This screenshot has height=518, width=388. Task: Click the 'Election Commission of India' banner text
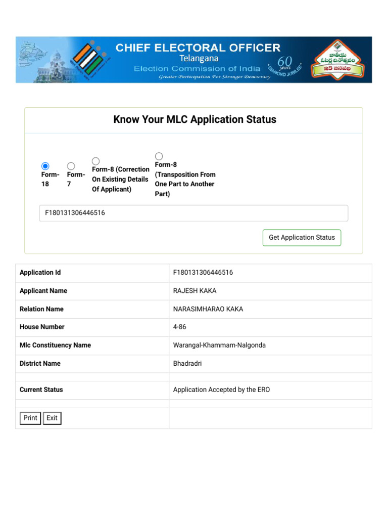click(197, 69)
